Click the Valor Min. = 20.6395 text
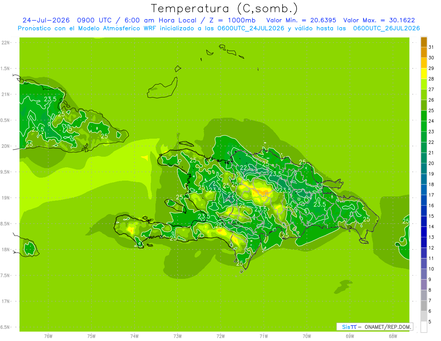This screenshot has height=341, width=441. [x=301, y=20]
